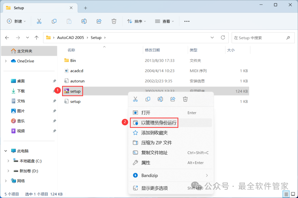Expand the address bar history dropdown

(212, 38)
